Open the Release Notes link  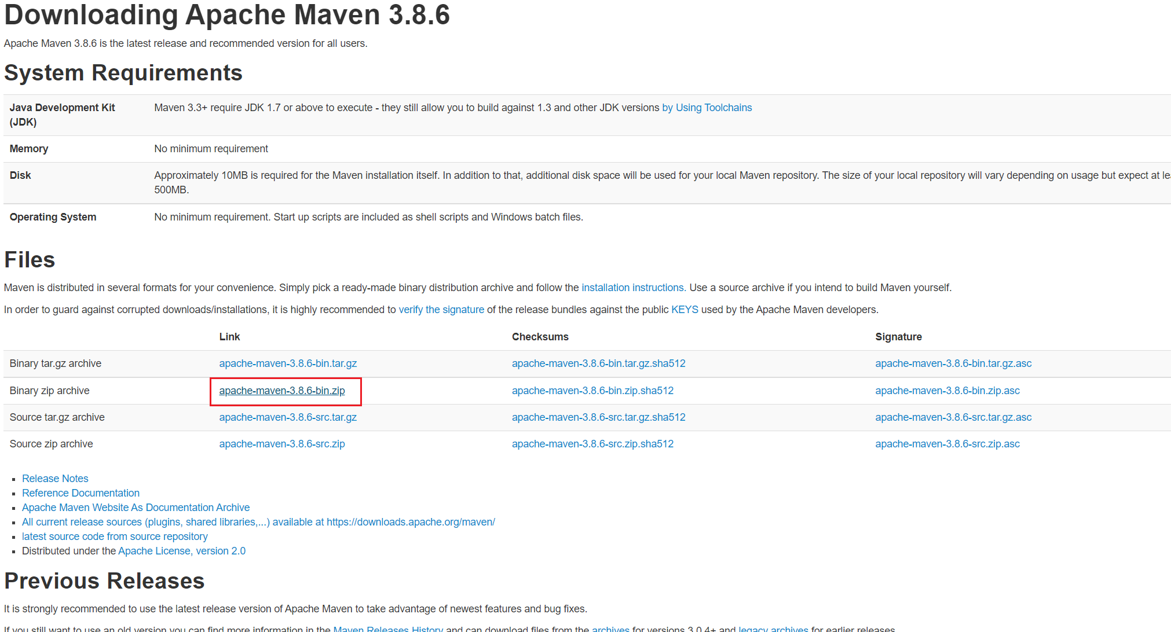point(55,479)
